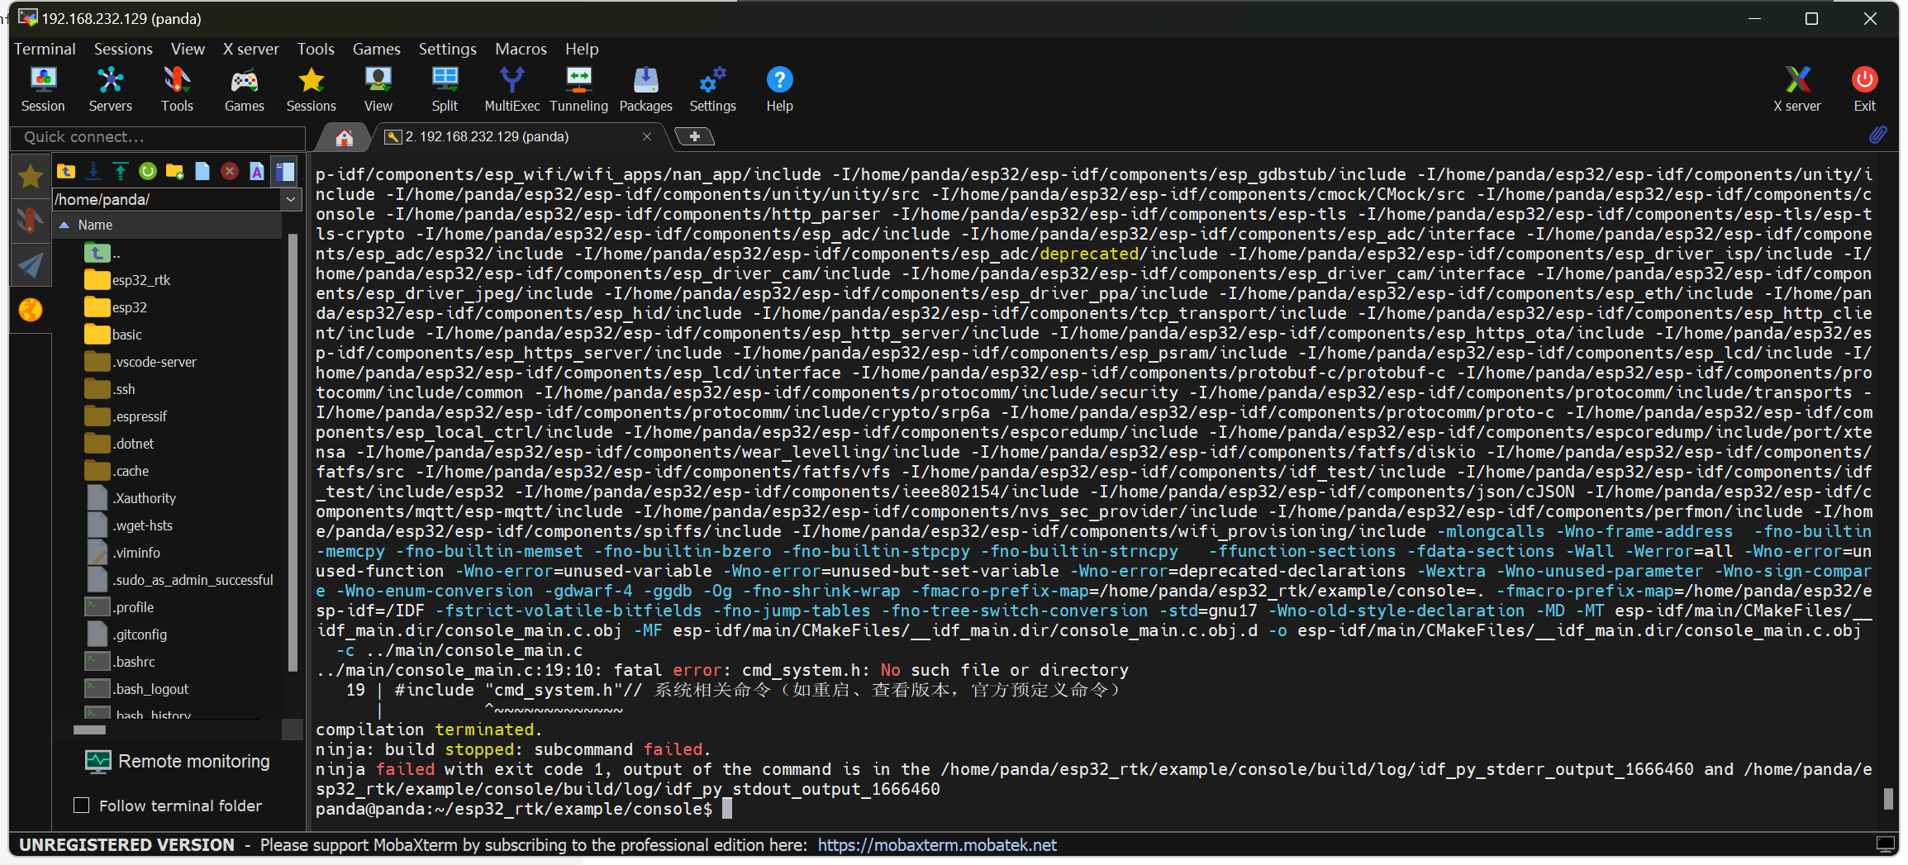Screen dimensions: 1908x865
Task: Click the file list horizontal scrollbar
Action: (89, 730)
